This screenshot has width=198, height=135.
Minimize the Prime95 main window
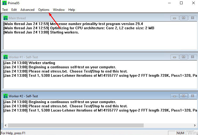click(169, 3)
